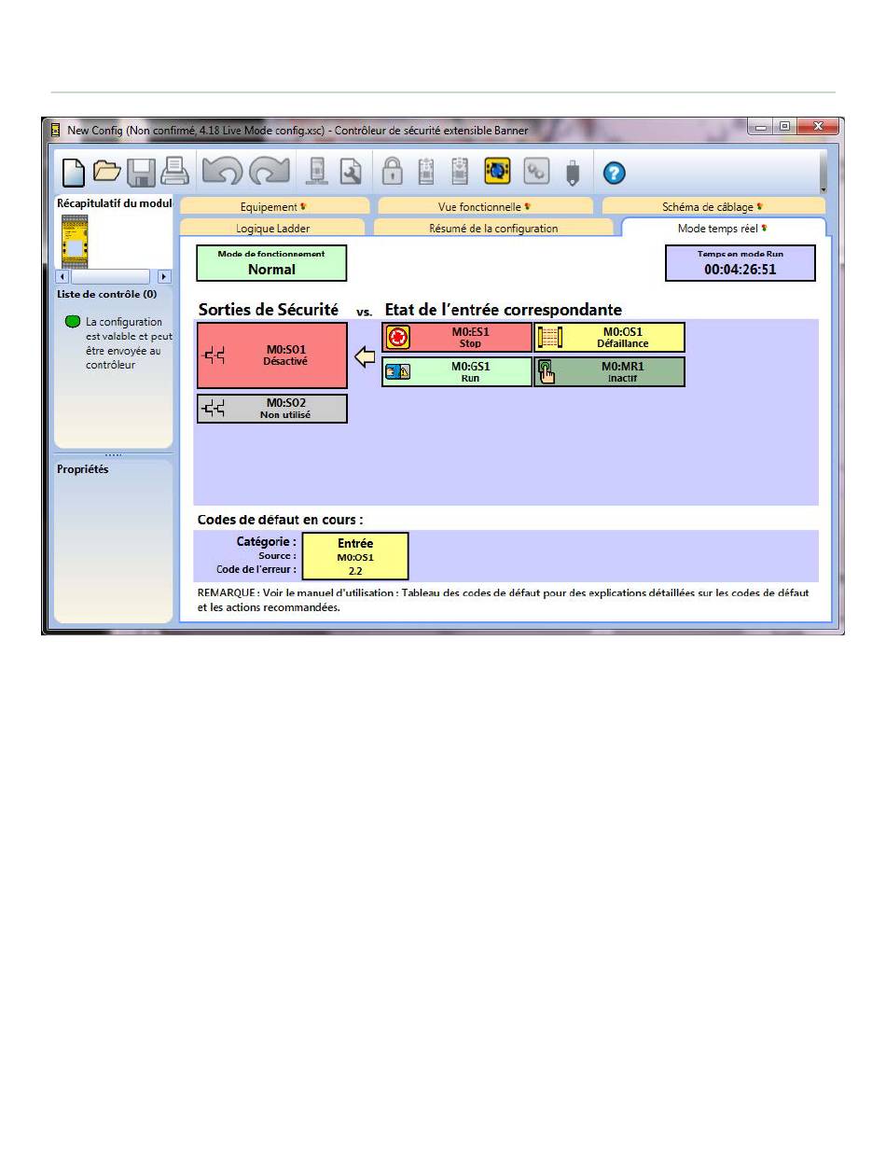Image resolution: width=886 pixels, height=1170 pixels.
Task: Select the Logique Ladder tab
Action: click(x=273, y=228)
